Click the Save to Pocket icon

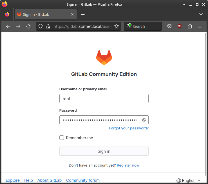169,26
